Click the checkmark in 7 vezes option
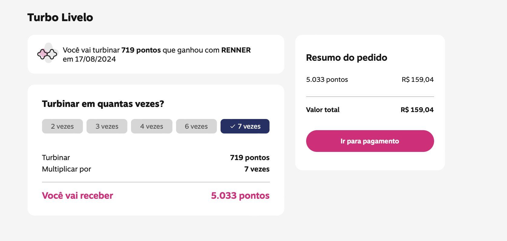507x241 pixels. tap(232, 127)
